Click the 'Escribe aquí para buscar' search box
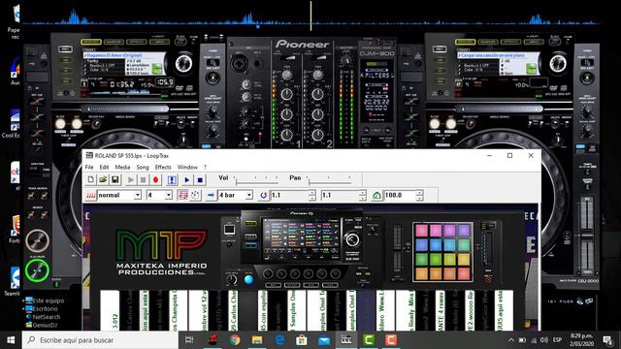 point(100,340)
